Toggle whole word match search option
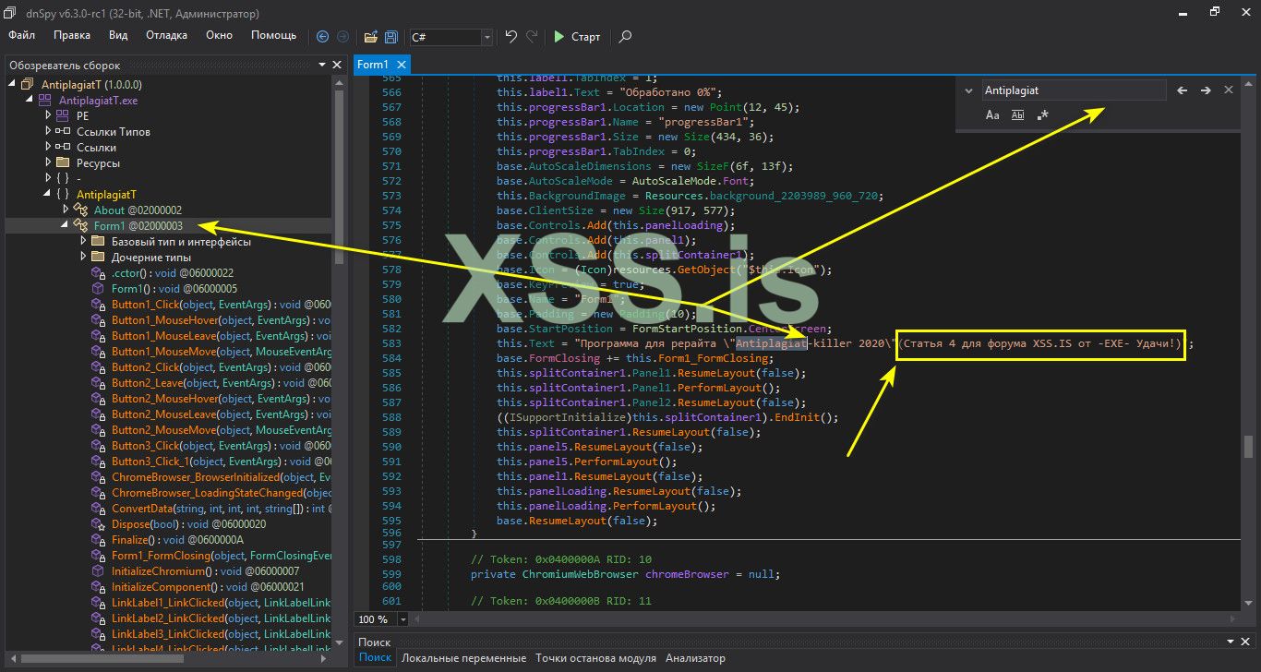 [1017, 115]
